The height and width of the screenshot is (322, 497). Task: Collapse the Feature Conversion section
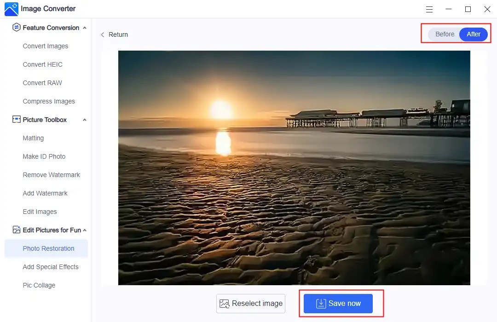click(x=84, y=28)
